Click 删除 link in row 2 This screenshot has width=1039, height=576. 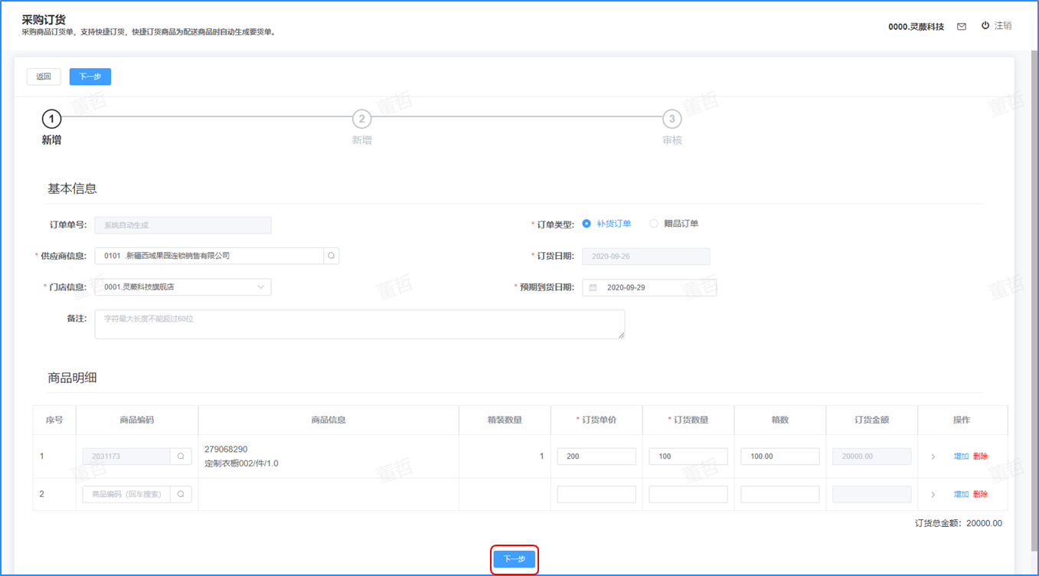(x=980, y=495)
